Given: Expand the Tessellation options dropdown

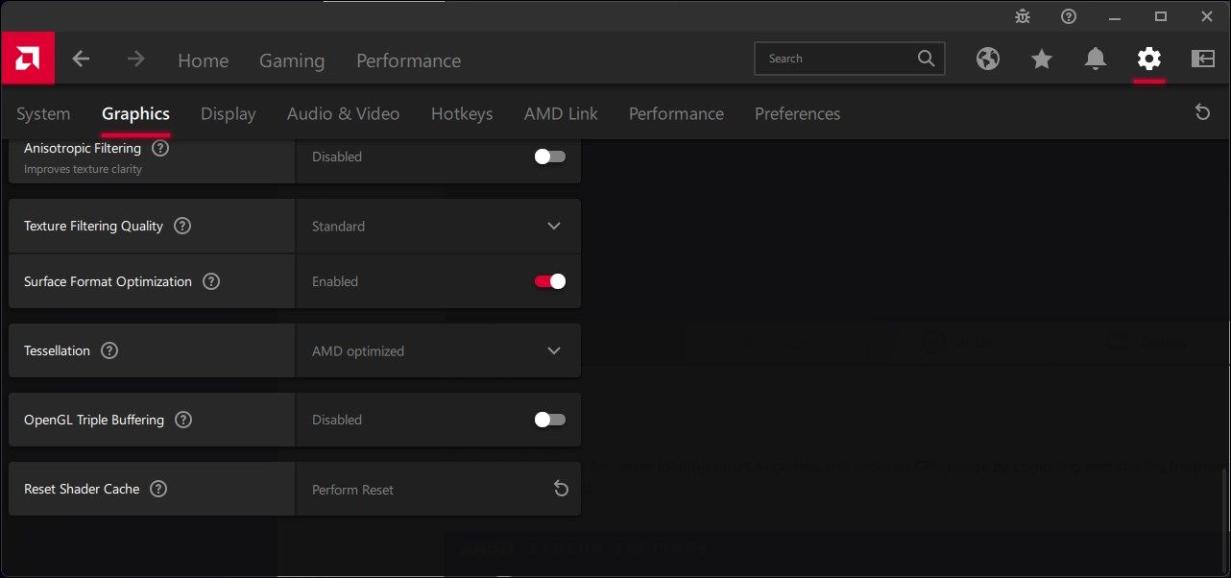Looking at the screenshot, I should point(553,350).
